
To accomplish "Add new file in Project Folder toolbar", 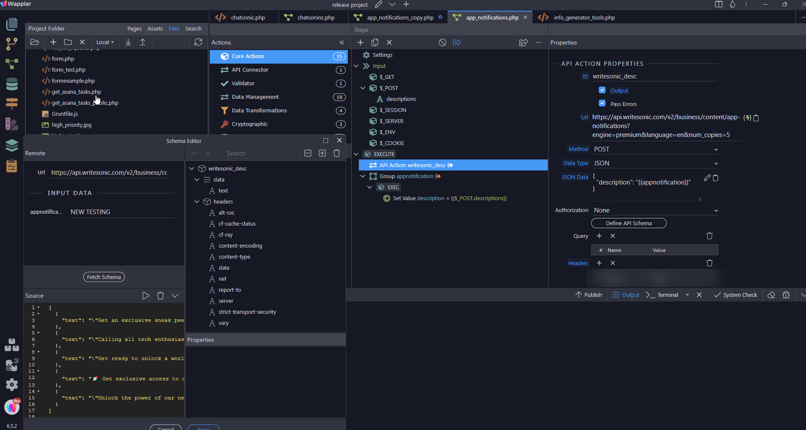I will (53, 42).
